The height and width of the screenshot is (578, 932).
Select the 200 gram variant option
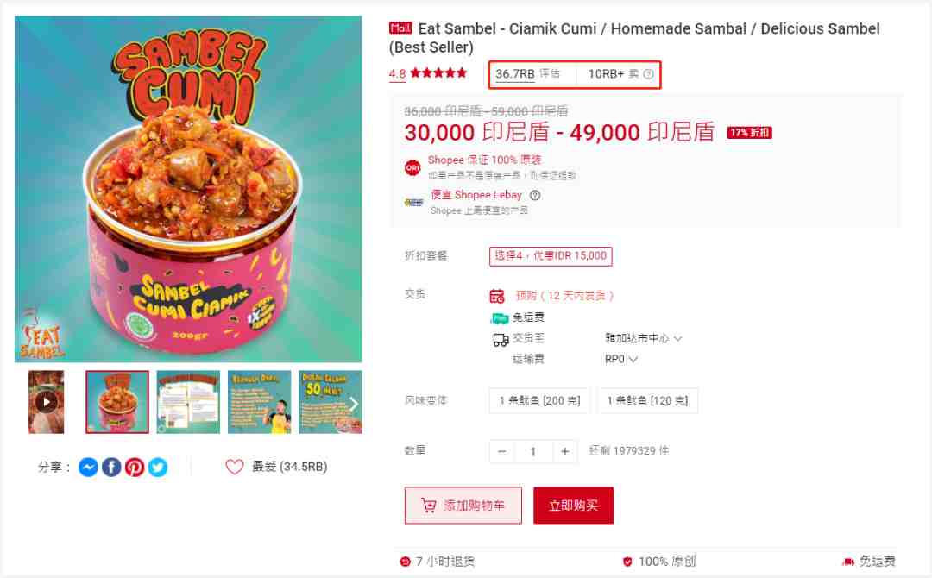tap(539, 400)
